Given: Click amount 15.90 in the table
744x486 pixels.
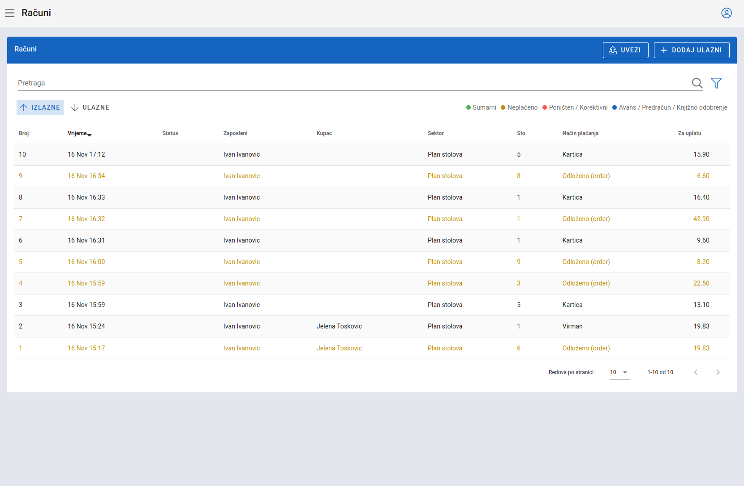Looking at the screenshot, I should click(x=701, y=154).
